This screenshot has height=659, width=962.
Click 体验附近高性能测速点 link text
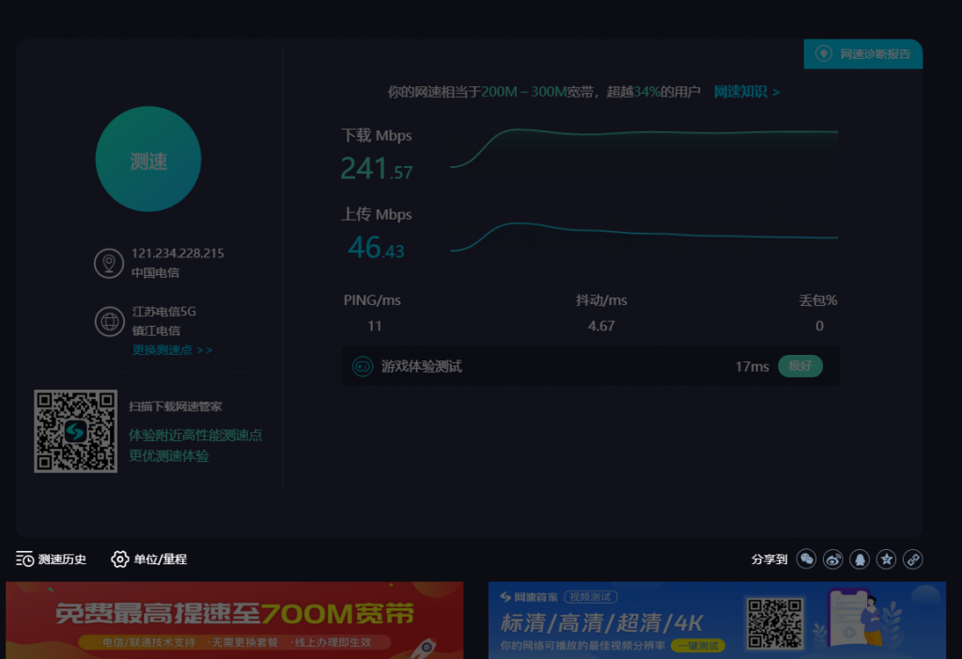tap(195, 436)
